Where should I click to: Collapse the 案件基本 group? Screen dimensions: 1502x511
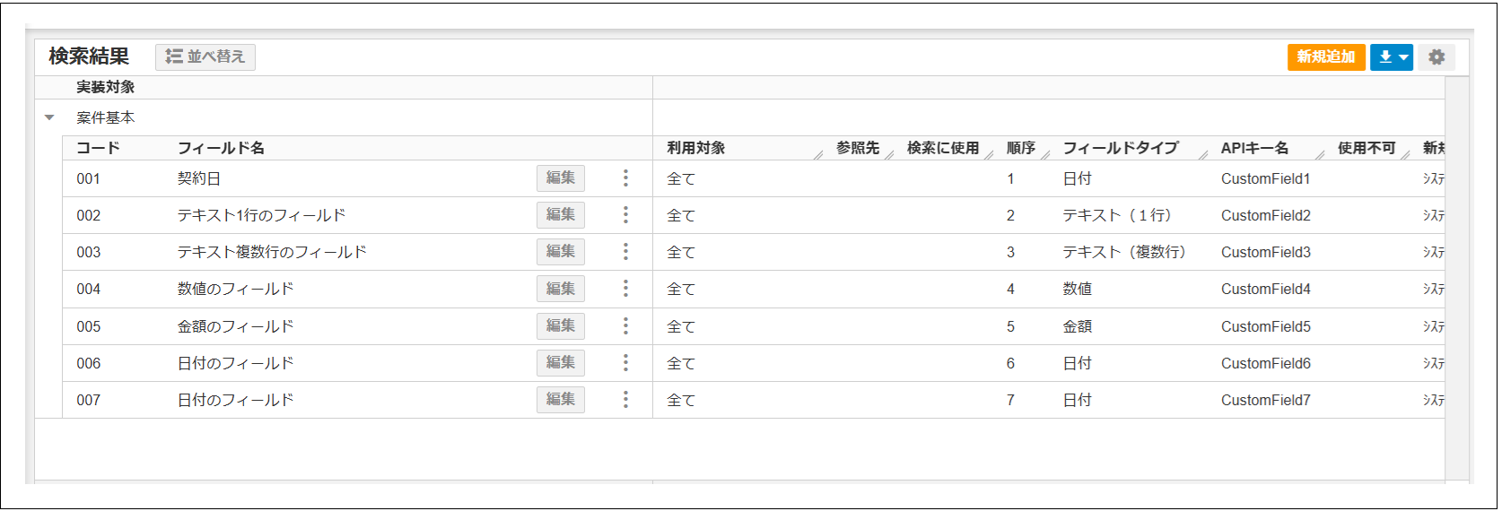point(49,117)
